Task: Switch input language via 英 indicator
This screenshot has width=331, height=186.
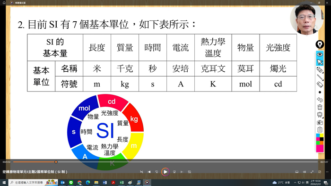Action: (307, 182)
